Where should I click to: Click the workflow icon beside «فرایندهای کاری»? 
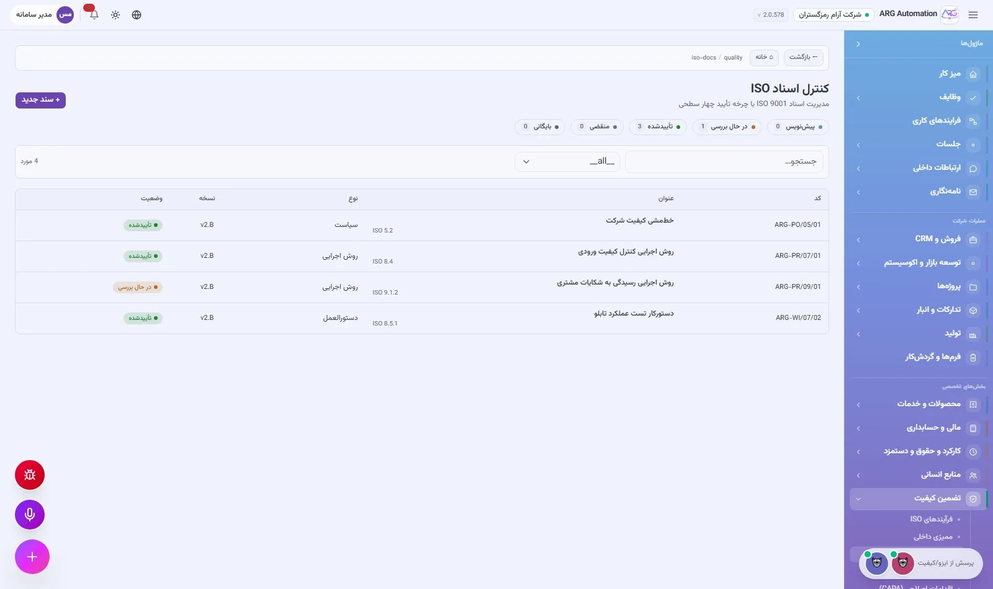click(973, 122)
